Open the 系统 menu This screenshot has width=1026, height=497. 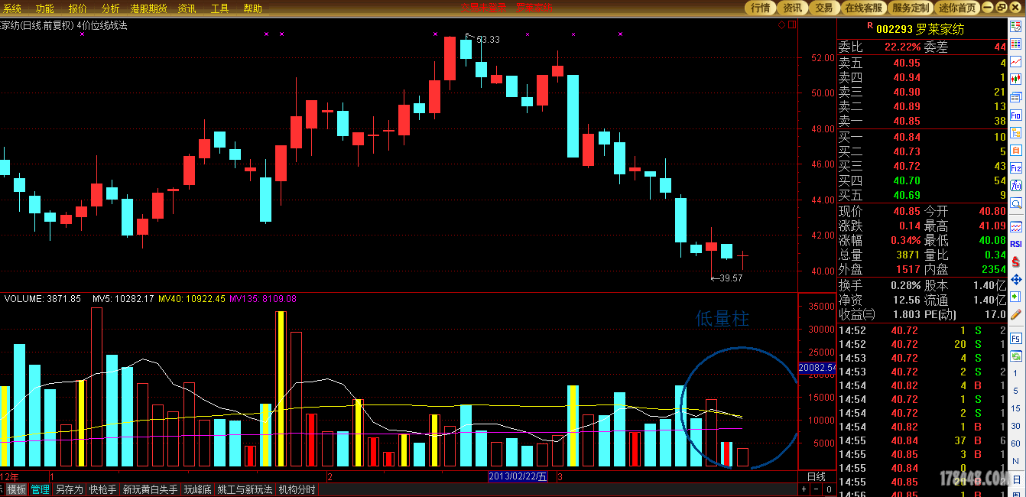(x=12, y=8)
